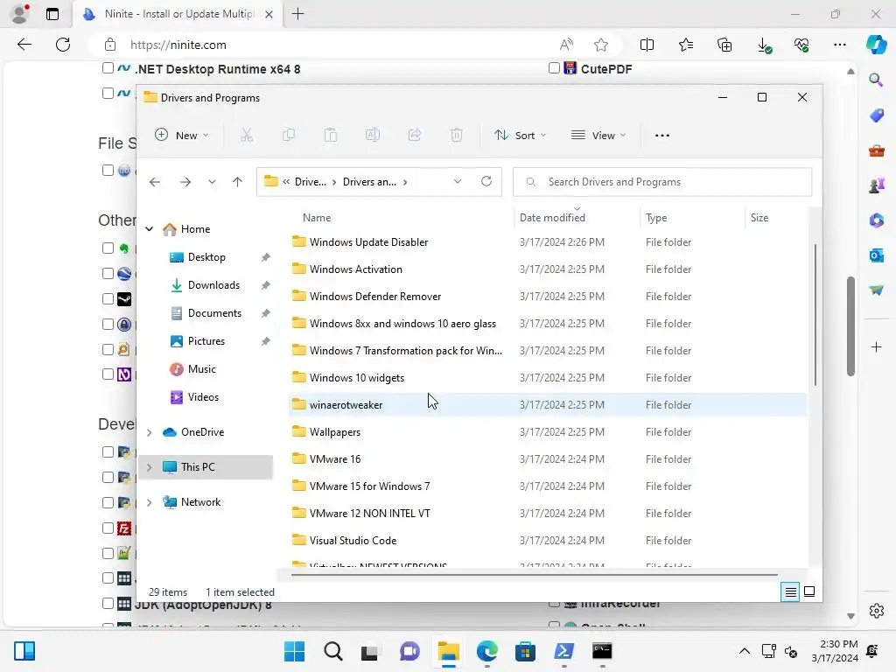
Task: Expand the Network tree node
Action: [x=149, y=502]
